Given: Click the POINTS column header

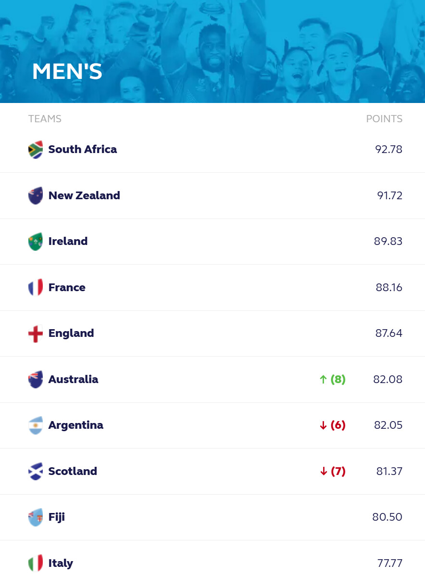Looking at the screenshot, I should tap(384, 119).
